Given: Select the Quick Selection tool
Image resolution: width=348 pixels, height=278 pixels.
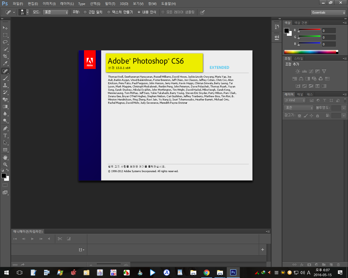Looking at the screenshot, I should tap(5, 49).
